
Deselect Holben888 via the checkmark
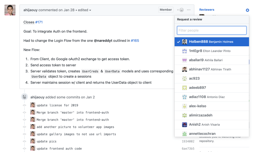coord(178,42)
